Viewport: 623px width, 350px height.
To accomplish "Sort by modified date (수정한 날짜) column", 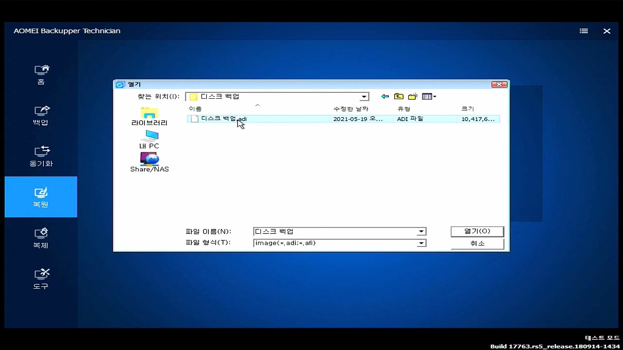I will click(351, 109).
